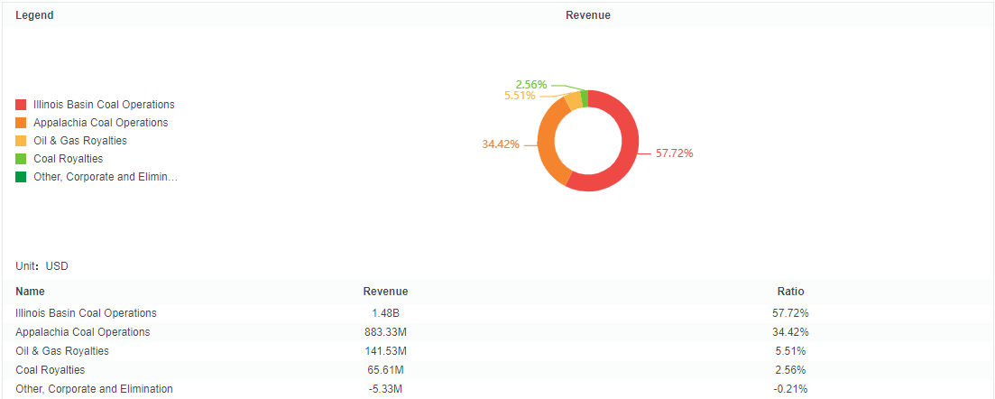
Task: Click the Unit: USD label
Action: (x=41, y=266)
